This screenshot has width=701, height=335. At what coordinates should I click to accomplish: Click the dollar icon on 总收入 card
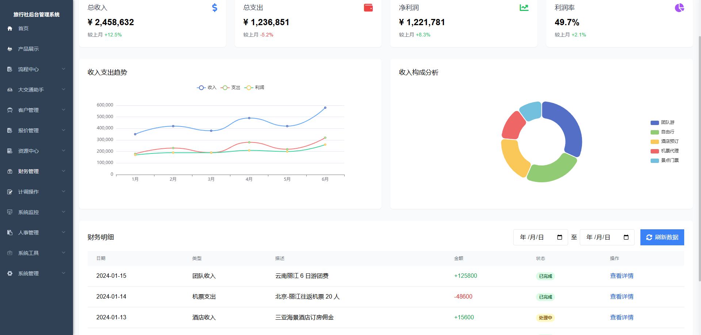(x=214, y=7)
